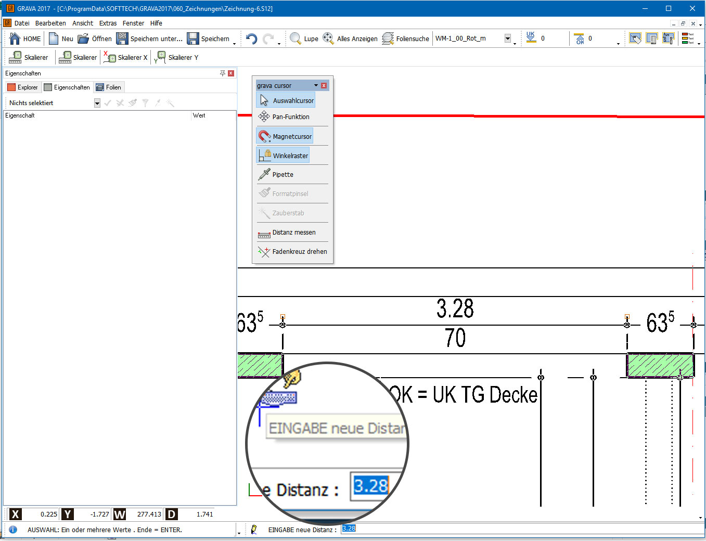This screenshot has width=706, height=541.
Task: Switch to the Explorer tab
Action: pyautogui.click(x=22, y=87)
